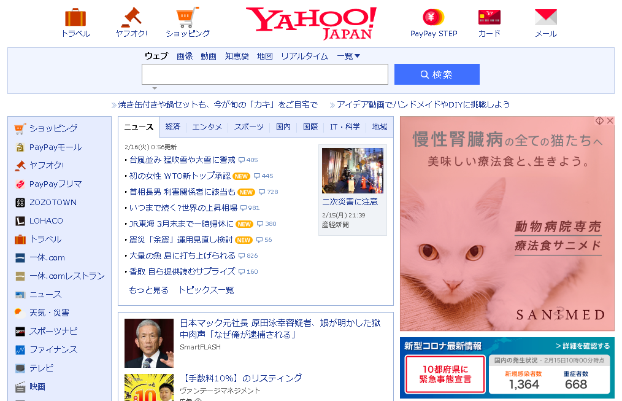
Task: Click sidebar ZOZOTOWN icon
Action: 20,203
